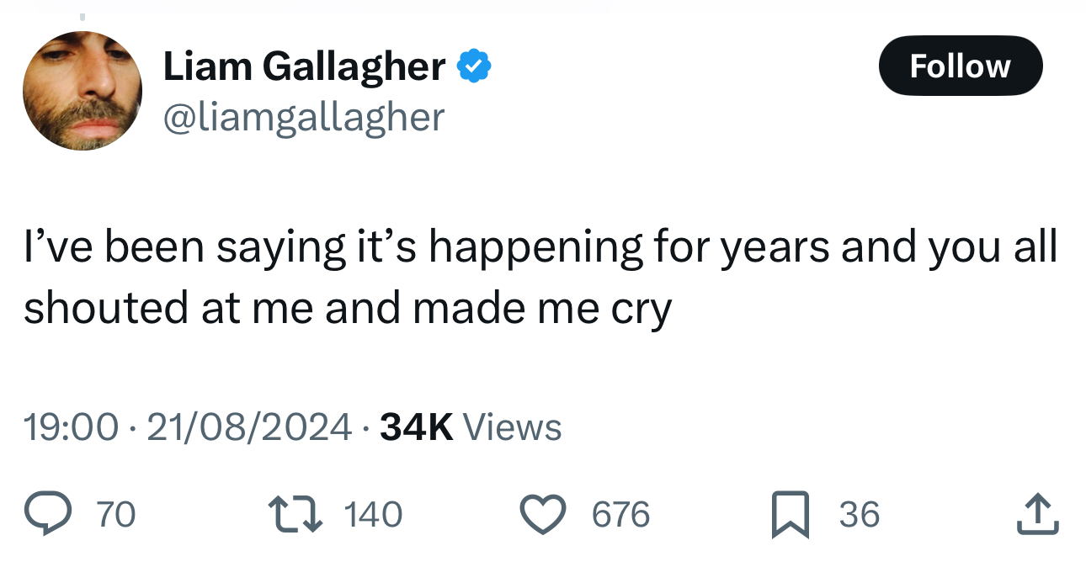This screenshot has height=567, width=1086.
Task: Follow Liam Gallagher
Action: point(960,66)
